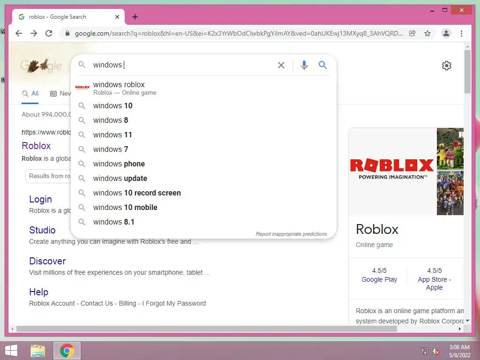Open the Roblox main result link

pos(36,146)
